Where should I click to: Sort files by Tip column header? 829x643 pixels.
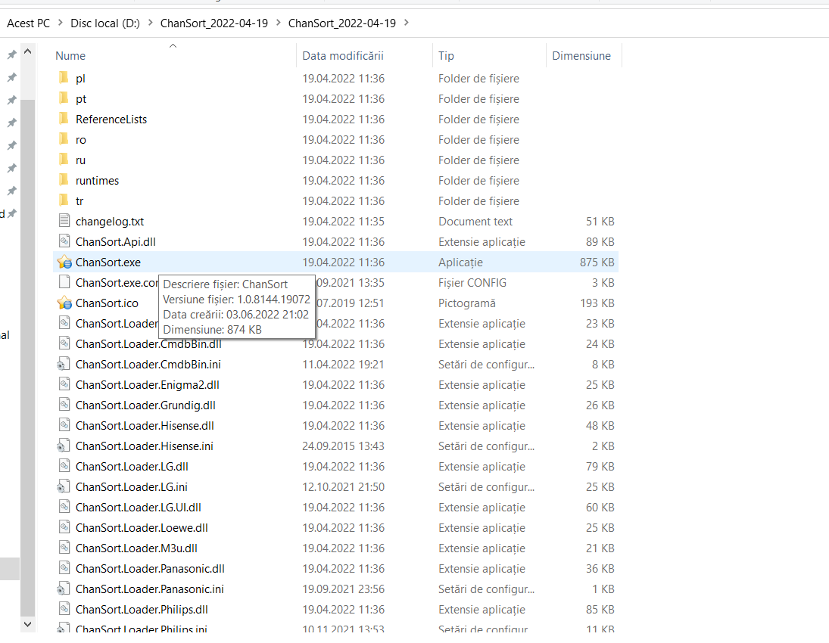[x=446, y=55]
